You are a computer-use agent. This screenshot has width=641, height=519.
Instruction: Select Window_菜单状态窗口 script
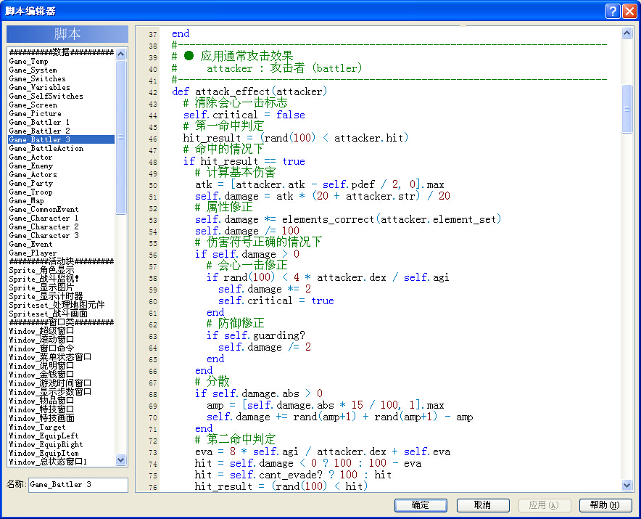62,357
